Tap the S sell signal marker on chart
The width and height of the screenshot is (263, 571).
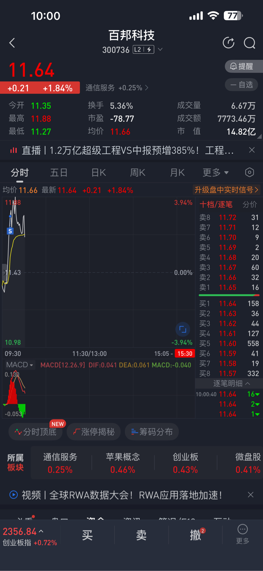10,231
